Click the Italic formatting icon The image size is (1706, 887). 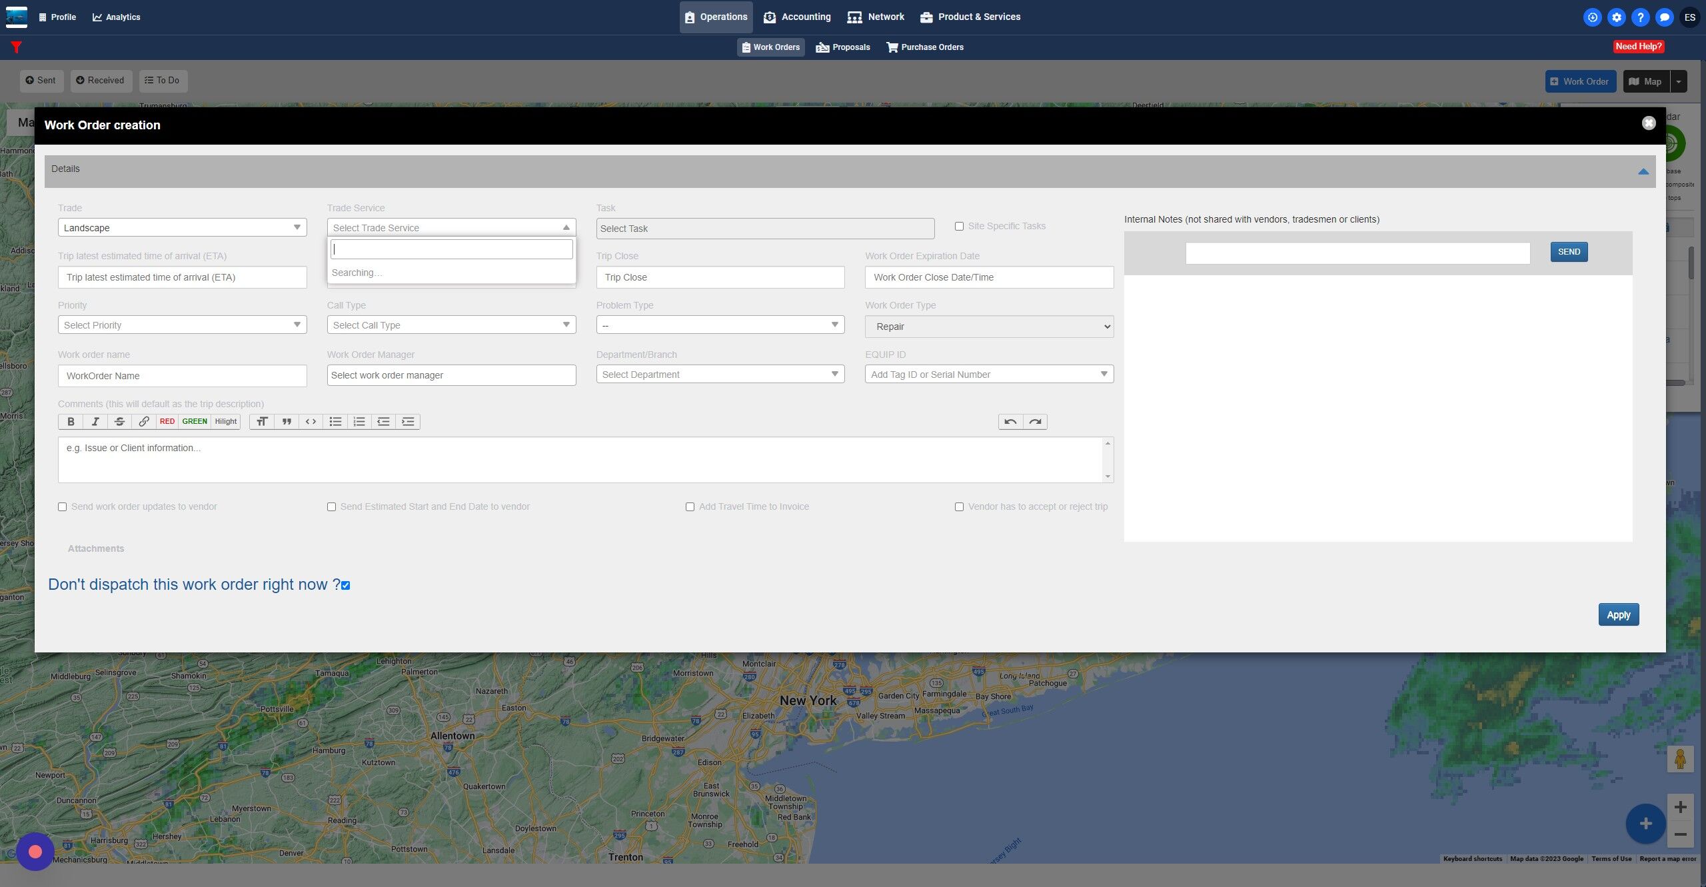(95, 421)
